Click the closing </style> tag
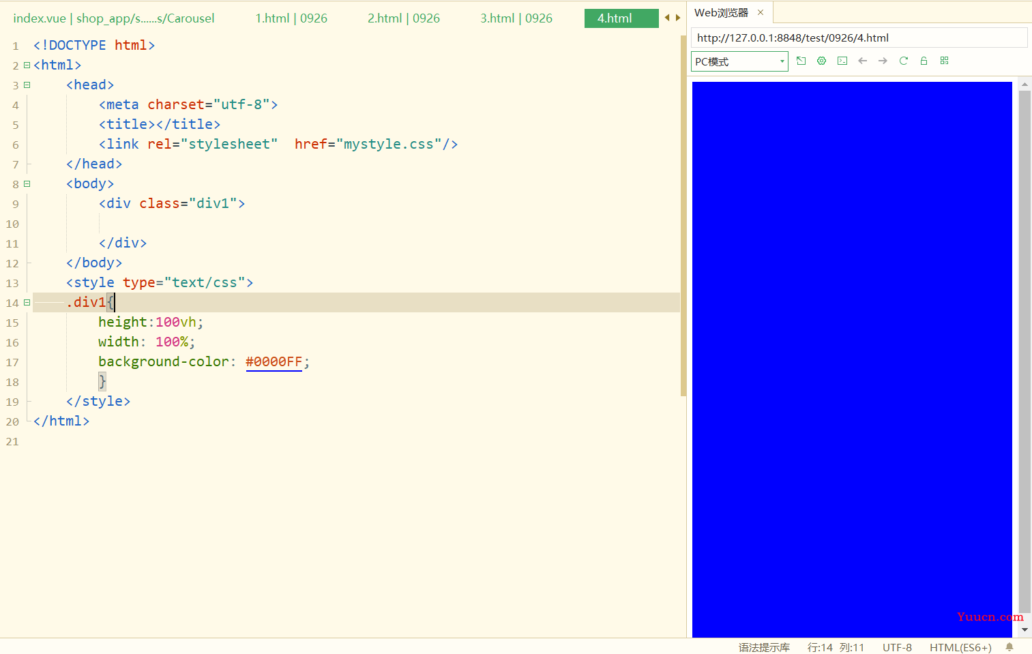Image resolution: width=1032 pixels, height=654 pixels. (98, 401)
